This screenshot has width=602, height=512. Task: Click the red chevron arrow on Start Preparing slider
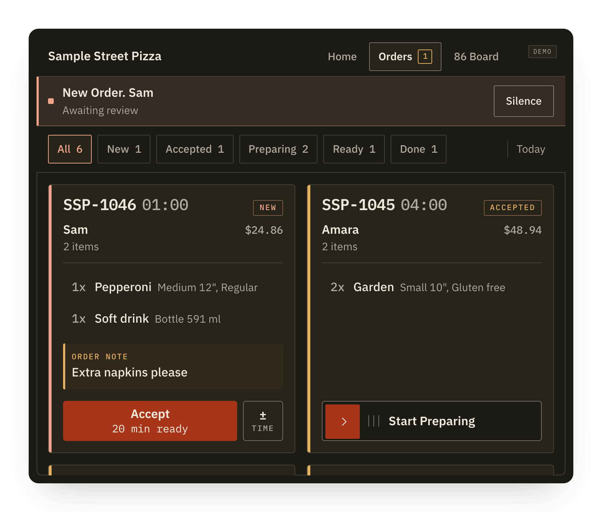[342, 421]
